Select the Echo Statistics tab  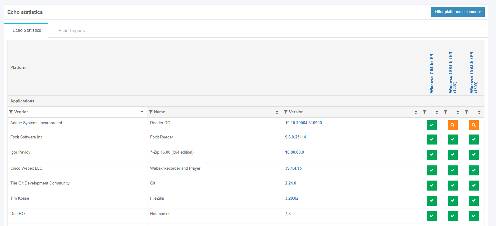[27, 30]
